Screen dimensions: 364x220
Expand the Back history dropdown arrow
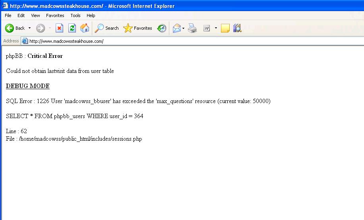29,28
